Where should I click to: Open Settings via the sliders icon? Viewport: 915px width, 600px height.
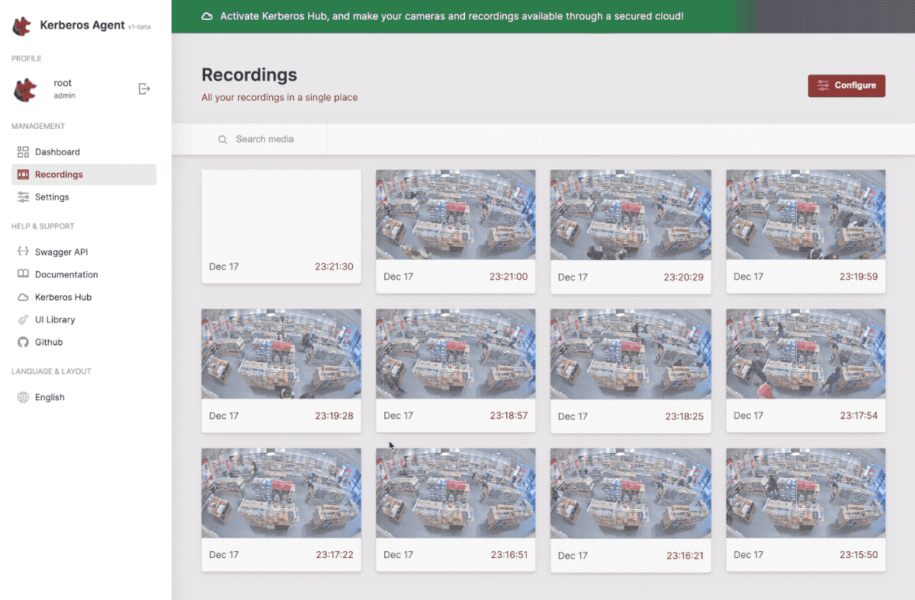pyautogui.click(x=21, y=197)
